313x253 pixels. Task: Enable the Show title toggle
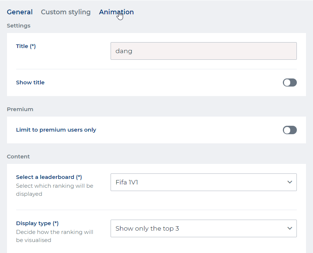coord(289,82)
